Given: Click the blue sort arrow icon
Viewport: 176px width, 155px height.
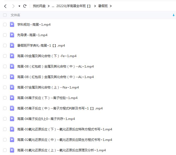Looking at the screenshot, I should [x=173, y=15].
